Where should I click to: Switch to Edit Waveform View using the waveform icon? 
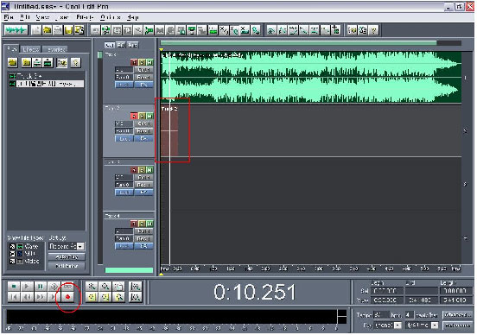point(16,30)
